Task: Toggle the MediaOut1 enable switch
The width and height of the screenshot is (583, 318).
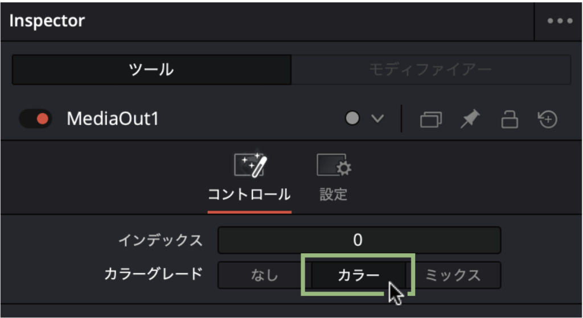Action: click(35, 119)
